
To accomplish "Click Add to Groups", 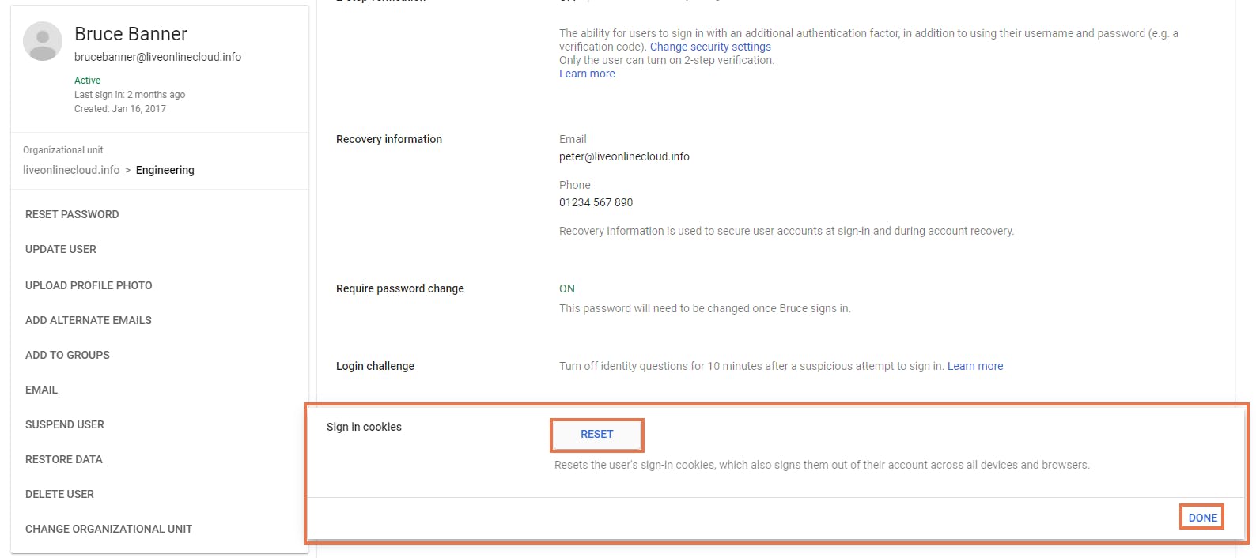I will point(67,355).
